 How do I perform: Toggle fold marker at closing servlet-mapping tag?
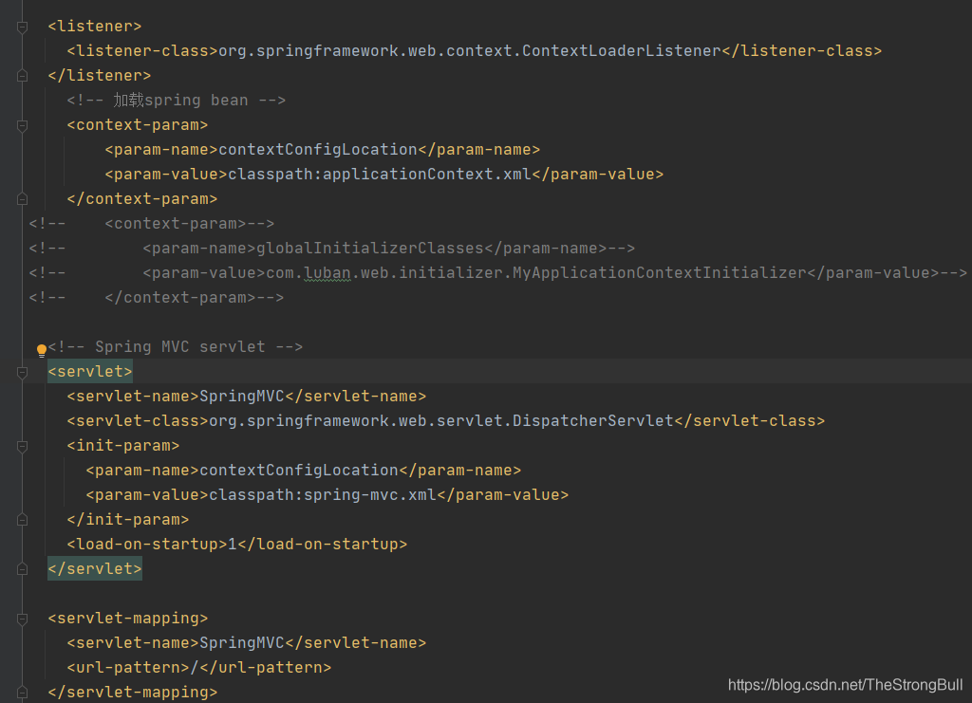point(23,693)
